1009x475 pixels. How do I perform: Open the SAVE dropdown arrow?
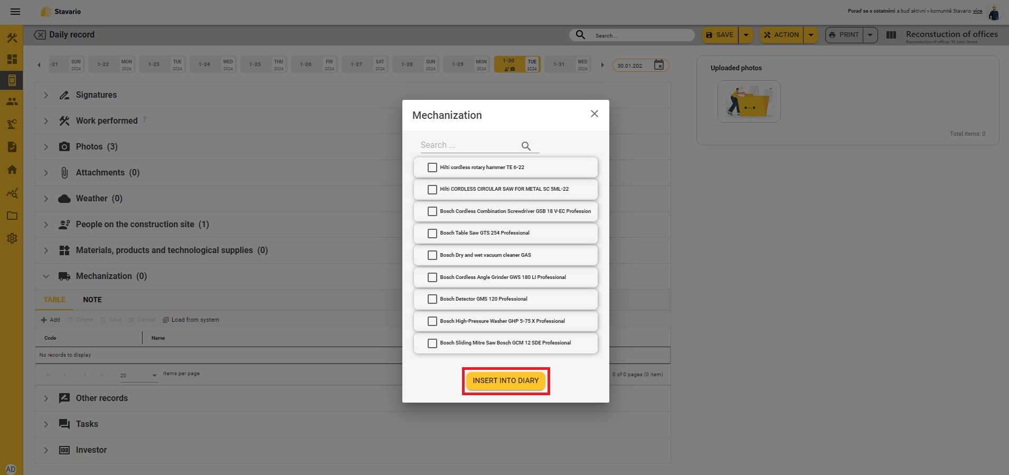tap(746, 35)
